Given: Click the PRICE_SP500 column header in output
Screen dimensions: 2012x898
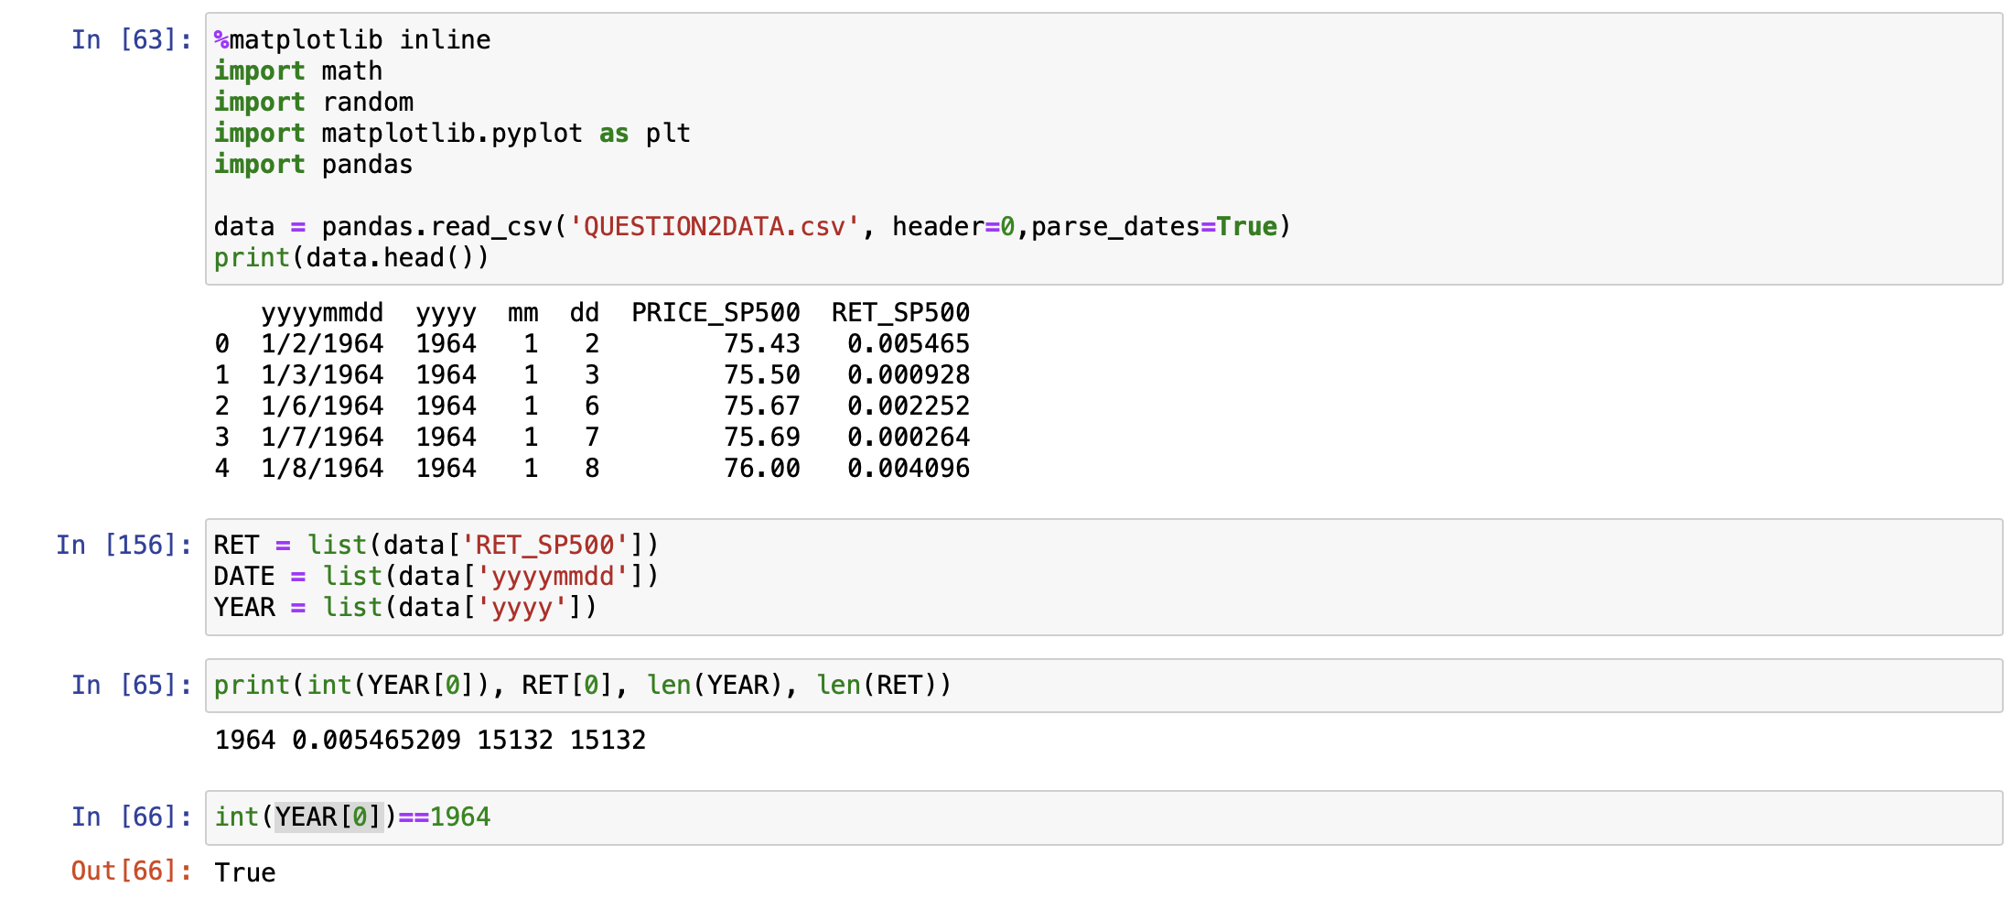Looking at the screenshot, I should (715, 313).
